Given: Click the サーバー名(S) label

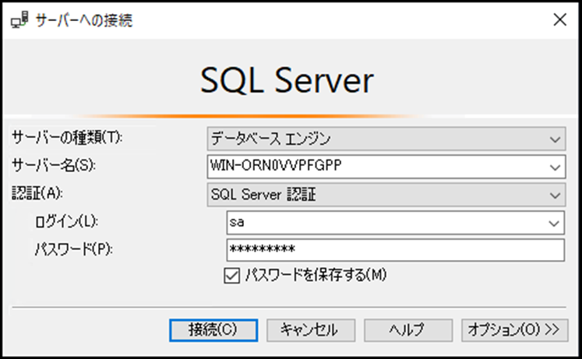Looking at the screenshot, I should pyautogui.click(x=54, y=165).
